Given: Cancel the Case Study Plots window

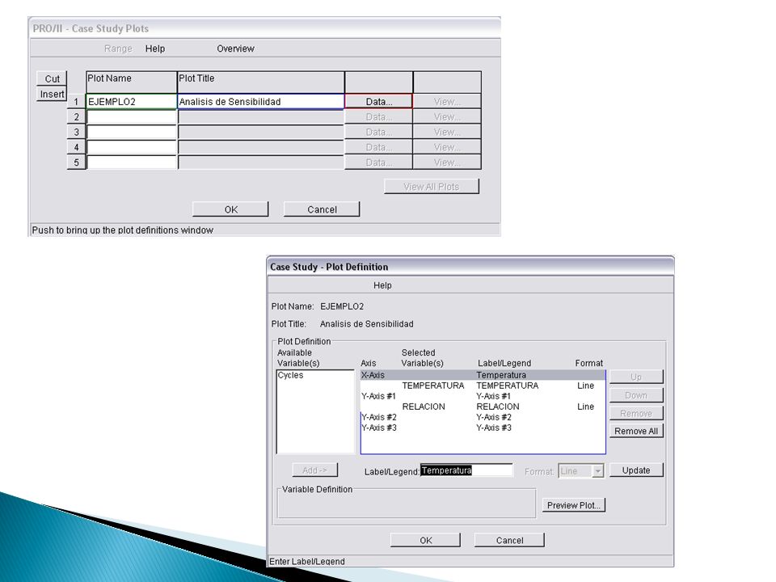Looking at the screenshot, I should pos(322,209).
